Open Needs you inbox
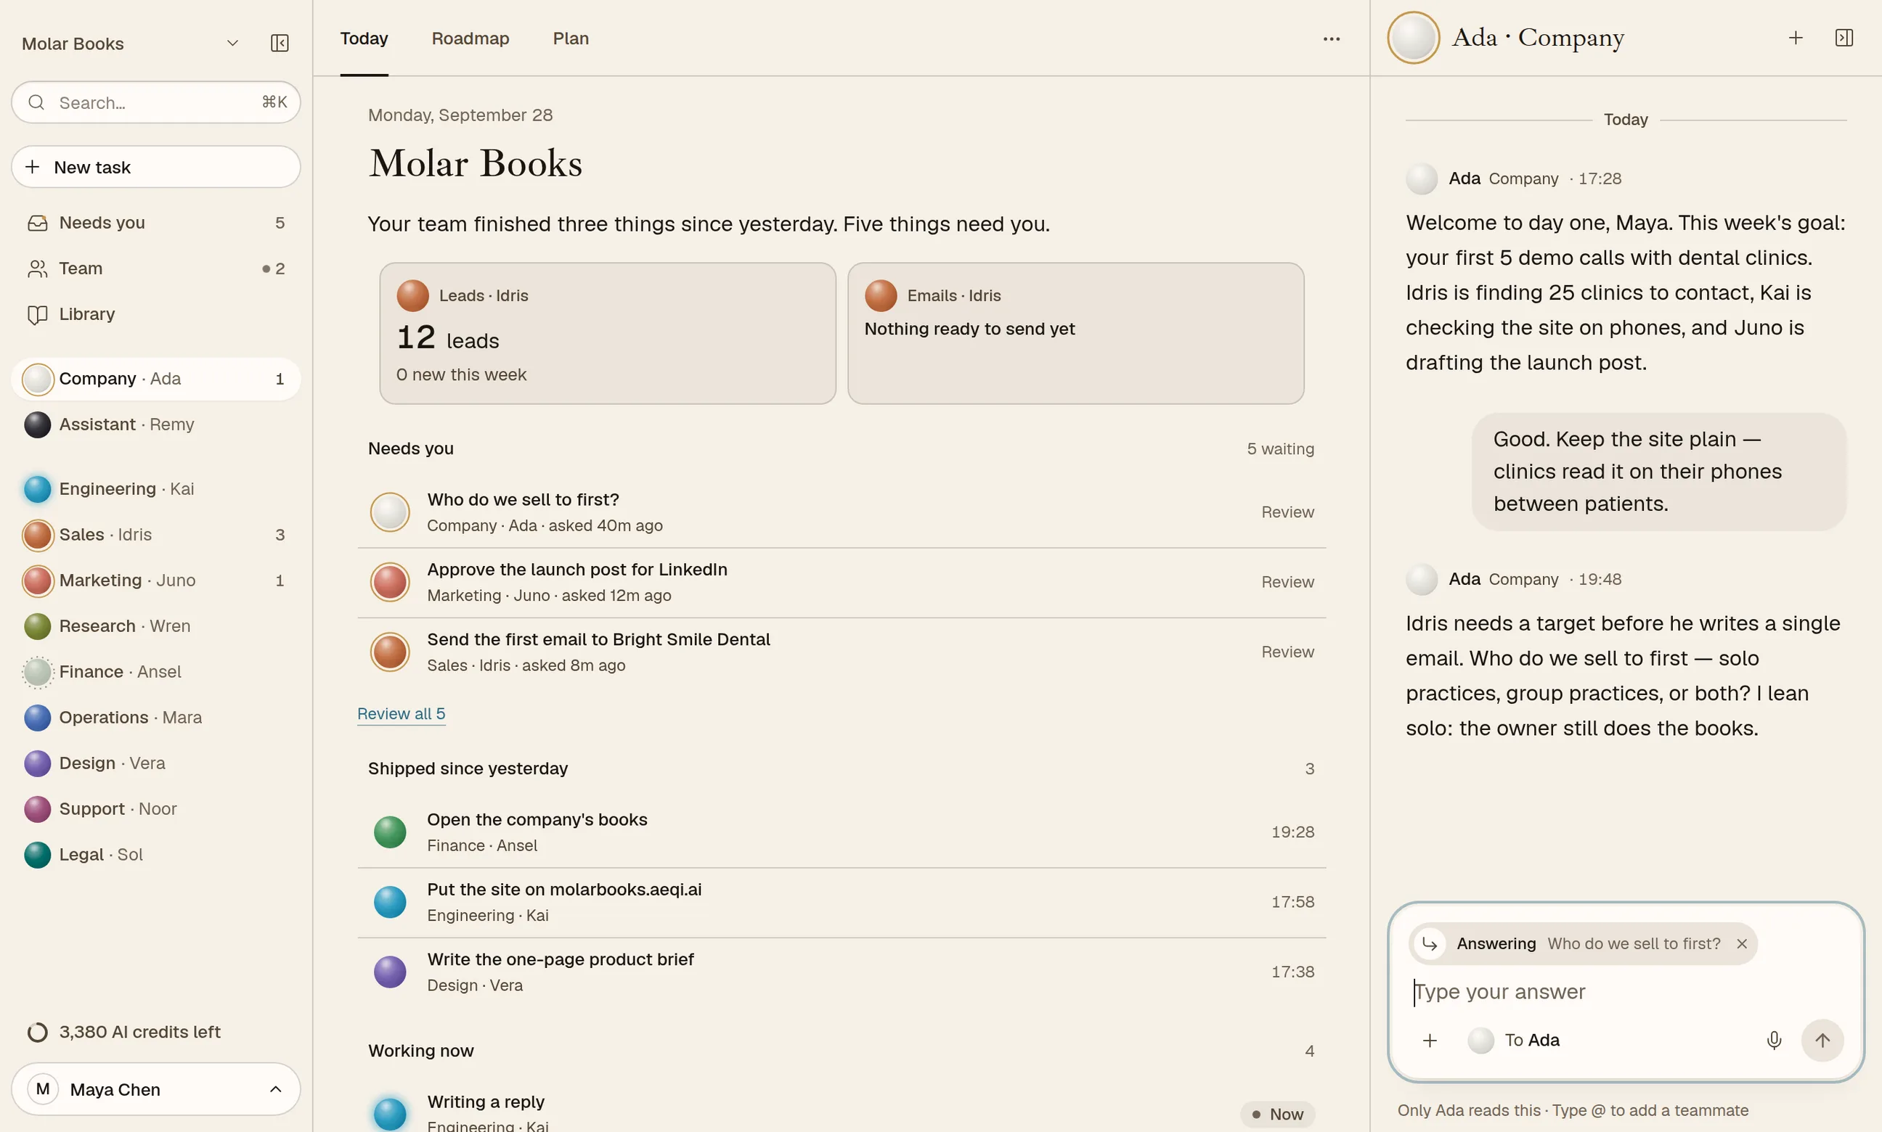The width and height of the screenshot is (1882, 1132). tap(155, 223)
